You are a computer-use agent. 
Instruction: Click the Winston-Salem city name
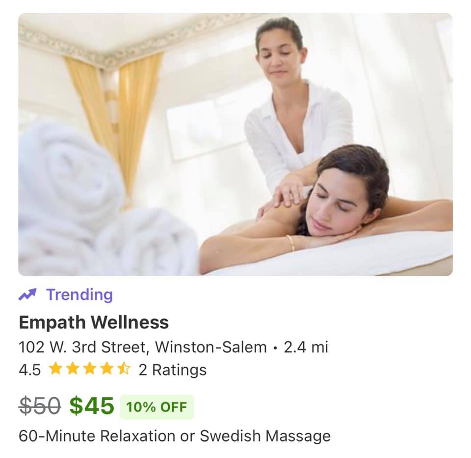tap(211, 347)
